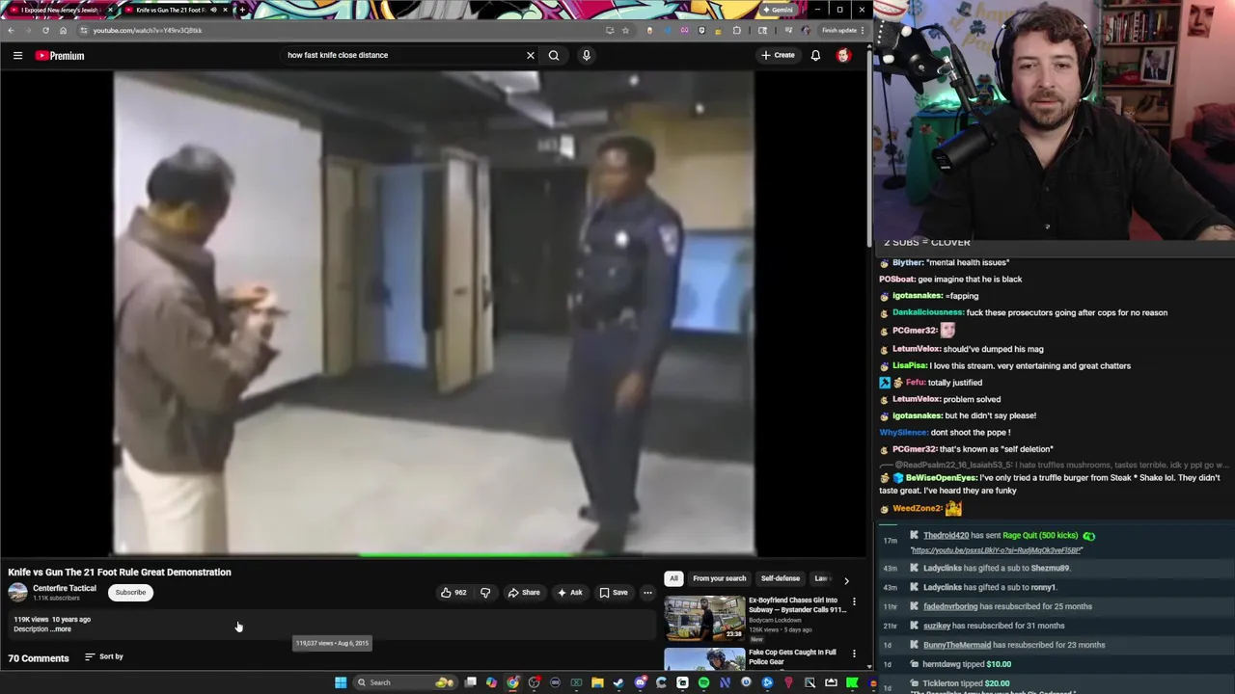This screenshot has width=1235, height=694.
Task: Start voice search with microphone icon
Action: pyautogui.click(x=586, y=55)
